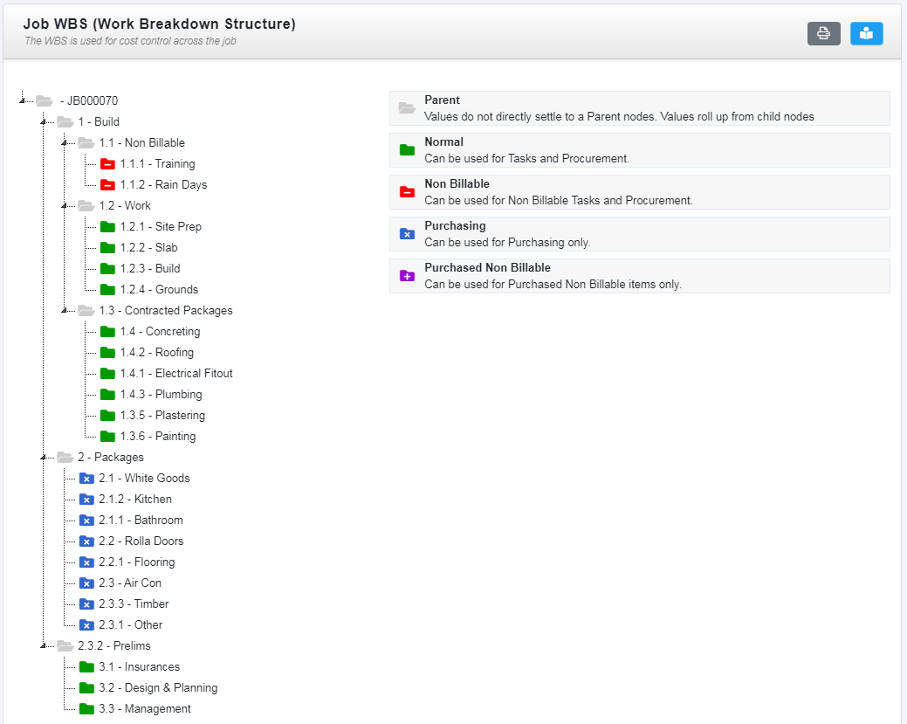This screenshot has width=907, height=724.
Task: Click the grey Parent legend folder icon
Action: point(407,108)
